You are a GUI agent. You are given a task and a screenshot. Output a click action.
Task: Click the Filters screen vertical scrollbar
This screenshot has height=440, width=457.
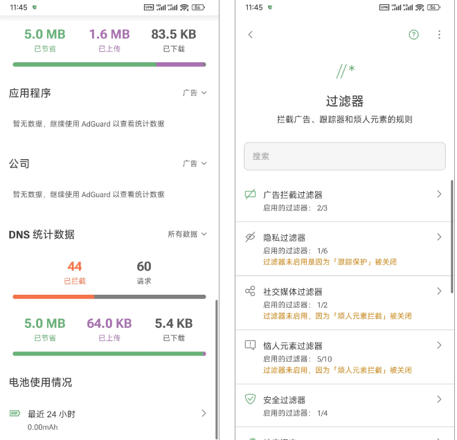452,237
